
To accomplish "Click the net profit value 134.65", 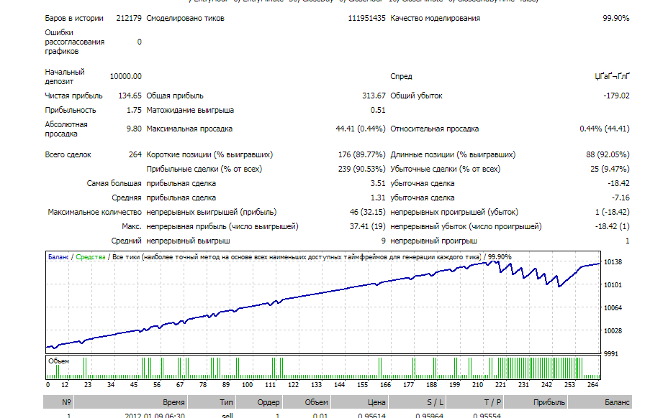I will click(130, 96).
